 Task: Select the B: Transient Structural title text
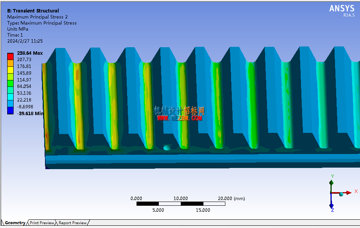tap(33, 11)
